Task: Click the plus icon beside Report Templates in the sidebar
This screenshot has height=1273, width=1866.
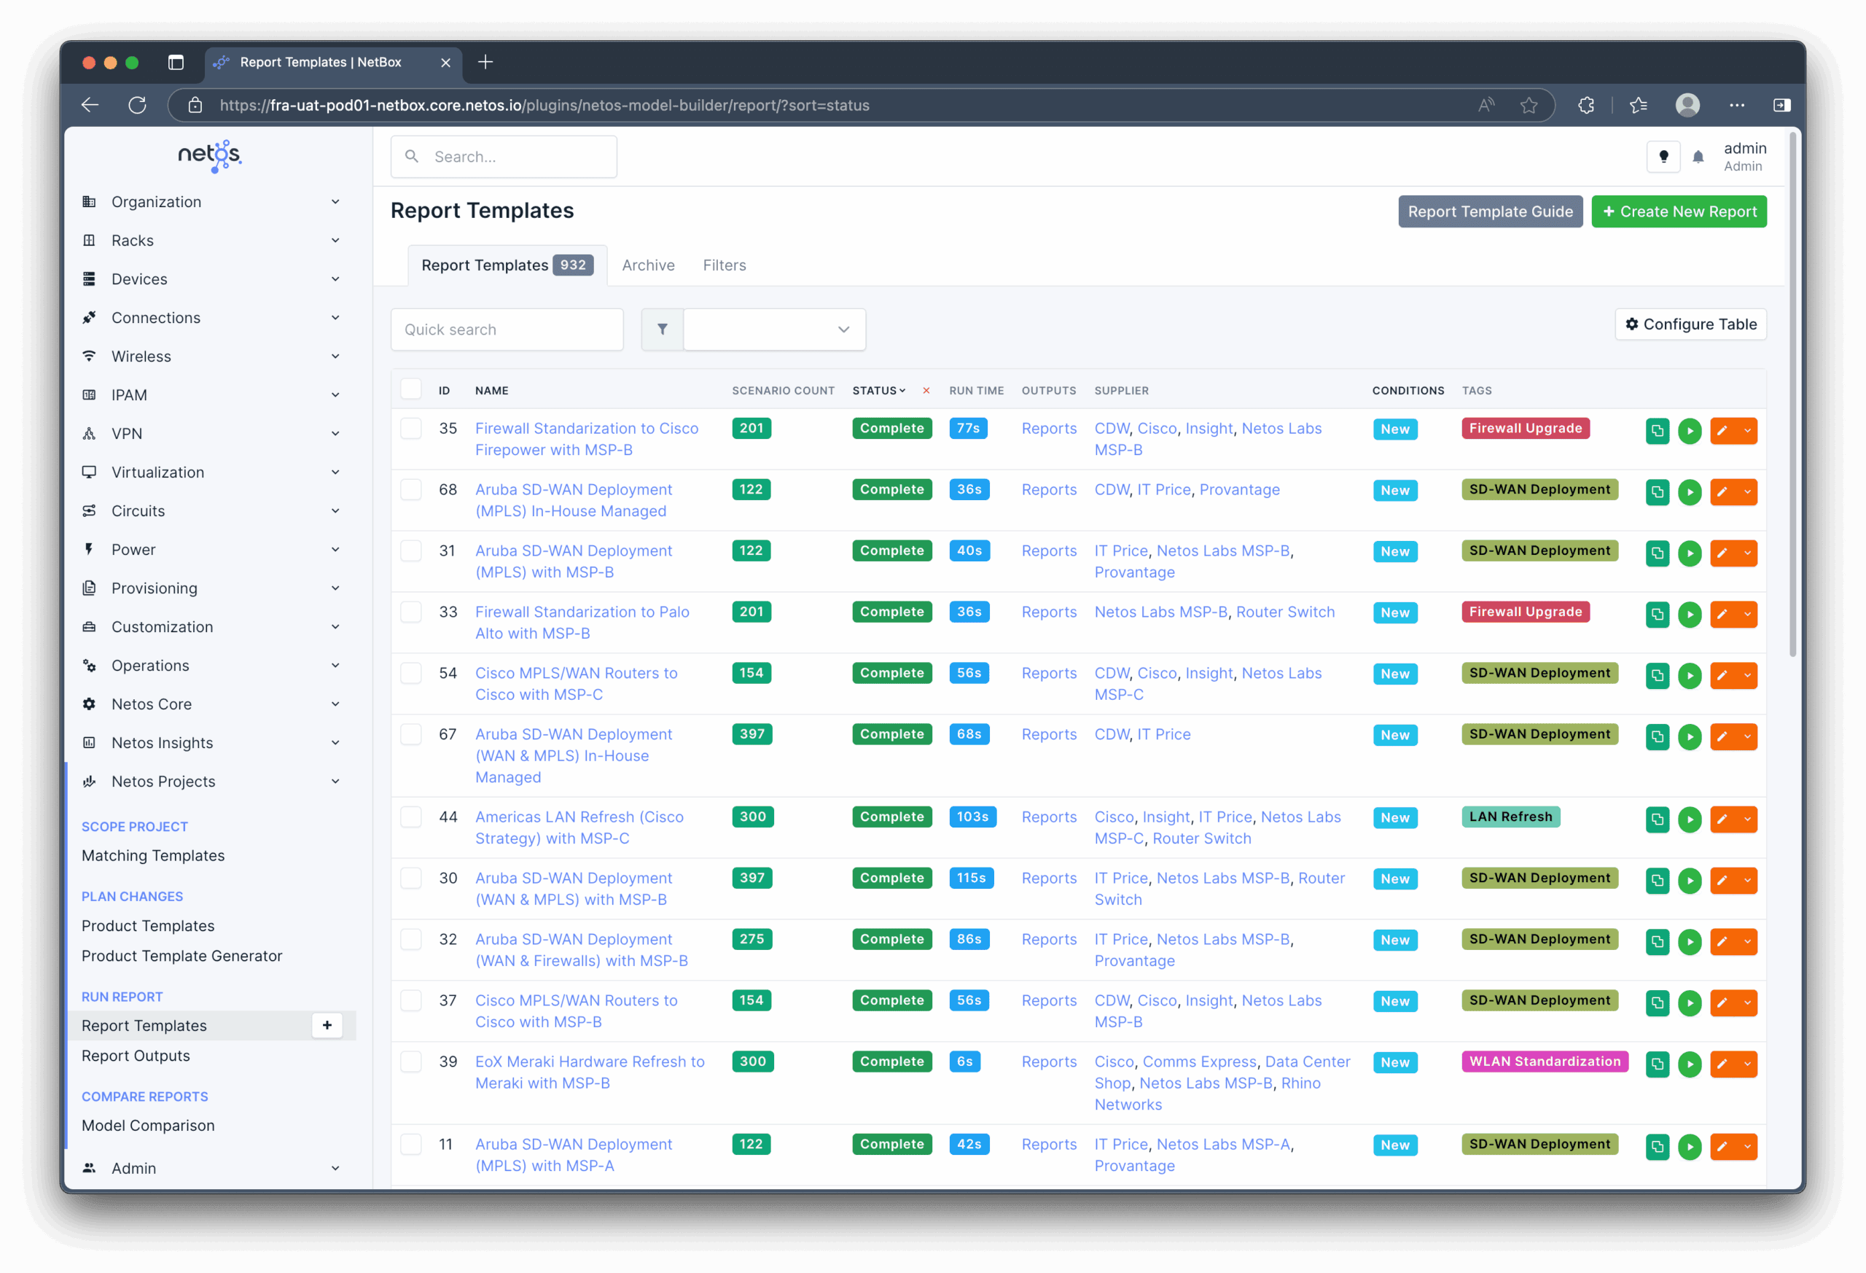Action: (327, 1025)
